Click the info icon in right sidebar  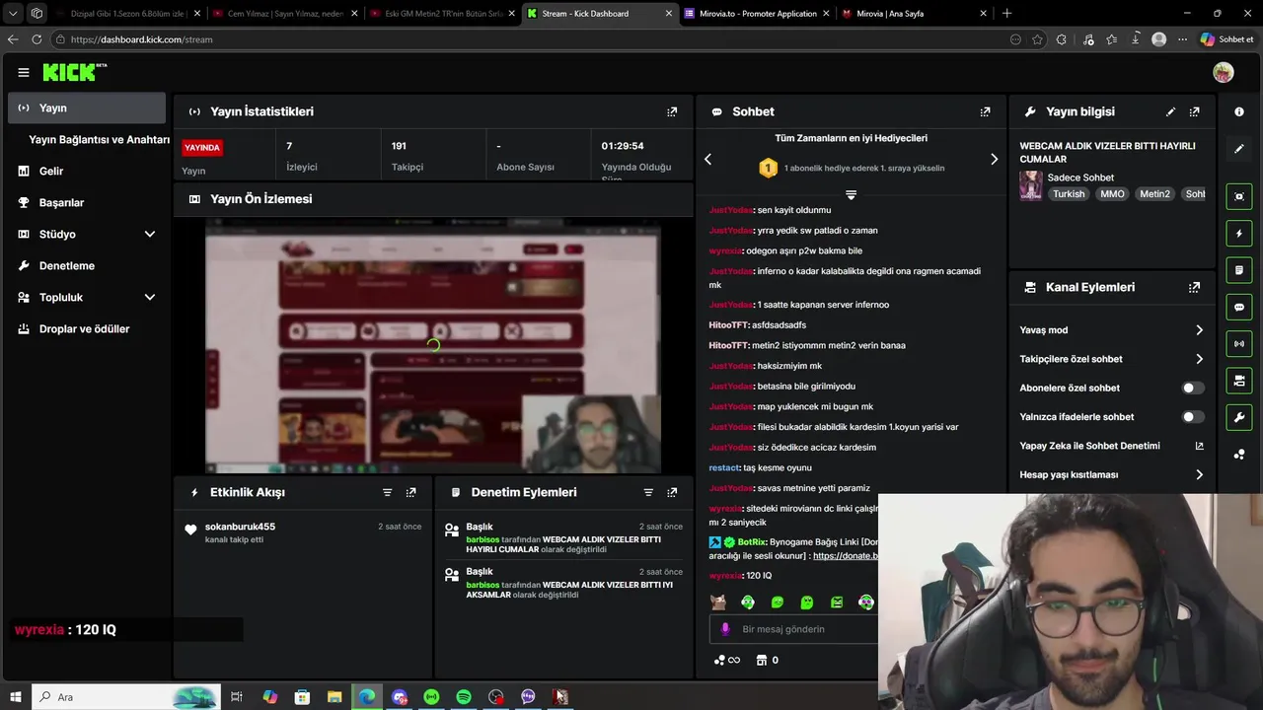coord(1239,111)
